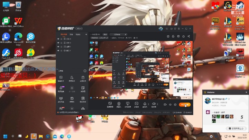Open the hamburger menu in the app title bar
The width and height of the screenshot is (249, 140).
pos(179,29)
